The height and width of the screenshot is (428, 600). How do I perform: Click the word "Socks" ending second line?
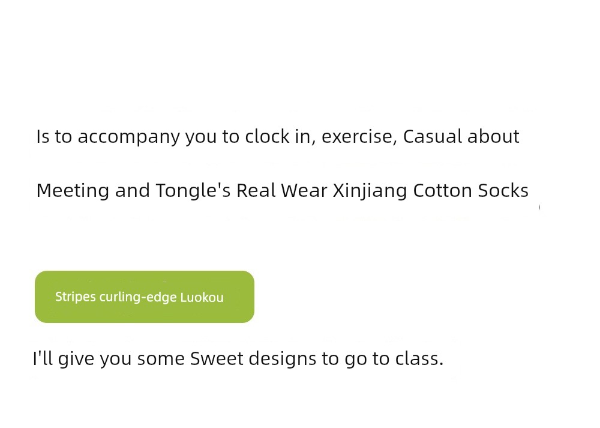point(503,190)
